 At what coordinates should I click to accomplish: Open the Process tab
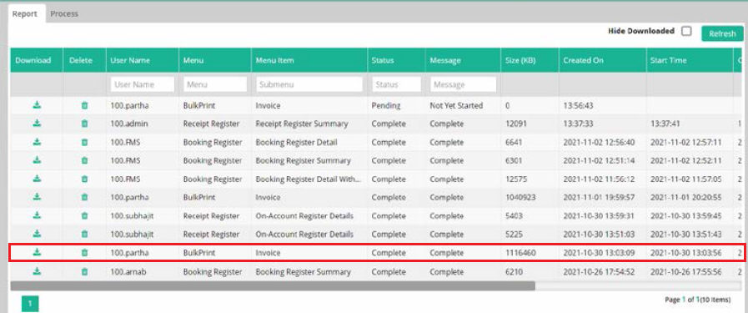coord(64,14)
